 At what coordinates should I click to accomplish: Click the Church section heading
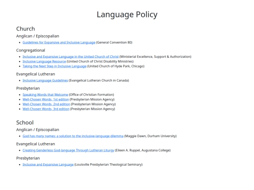pyautogui.click(x=25, y=29)
